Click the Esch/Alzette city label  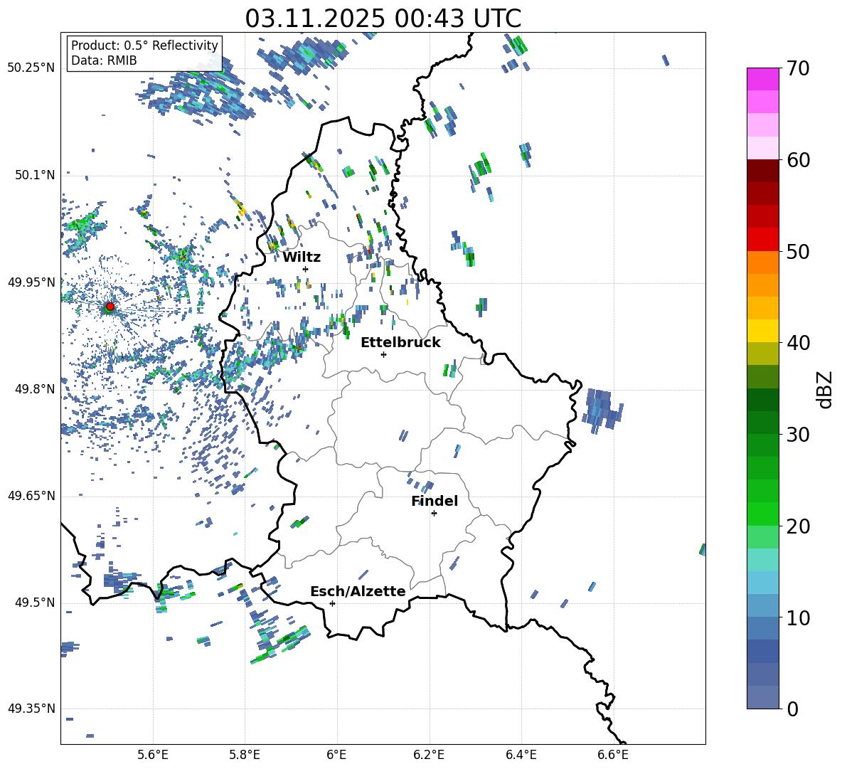[x=358, y=591]
